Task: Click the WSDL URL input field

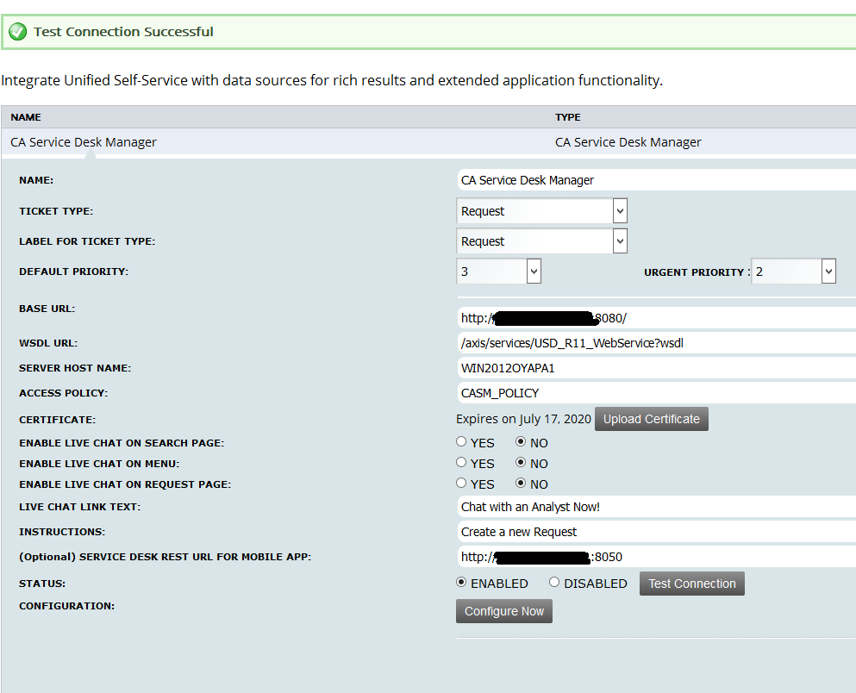Action: (655, 343)
